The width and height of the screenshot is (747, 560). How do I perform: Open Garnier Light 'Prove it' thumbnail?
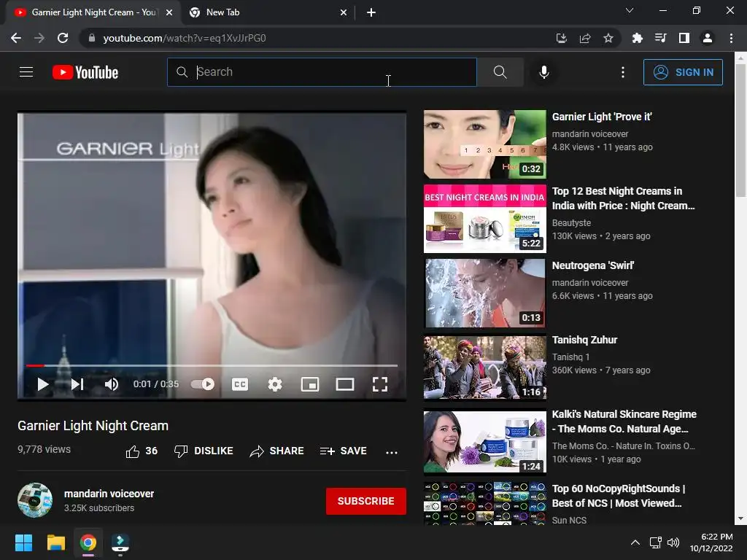[485, 144]
